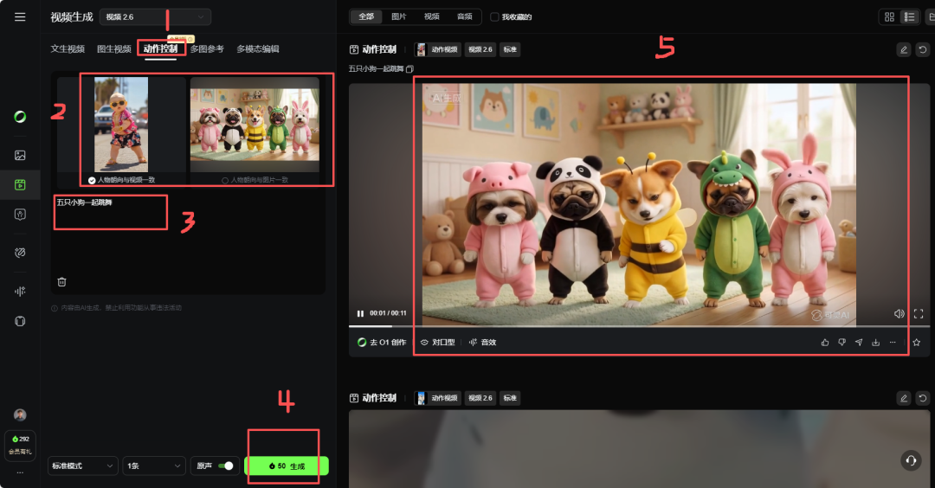This screenshot has width=935, height=488.
Task: Switch to the 文生视频 tab
Action: [68, 49]
